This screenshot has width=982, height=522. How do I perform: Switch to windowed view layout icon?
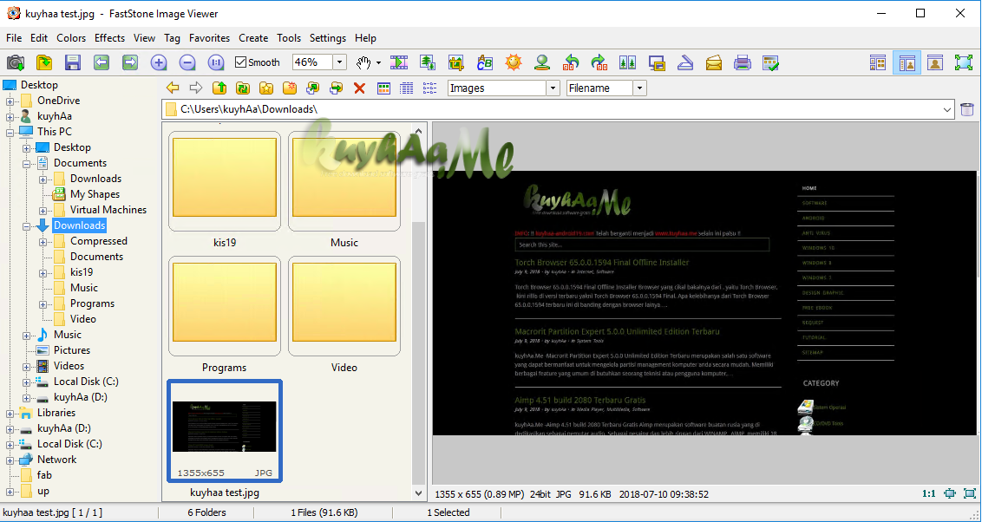pos(935,62)
